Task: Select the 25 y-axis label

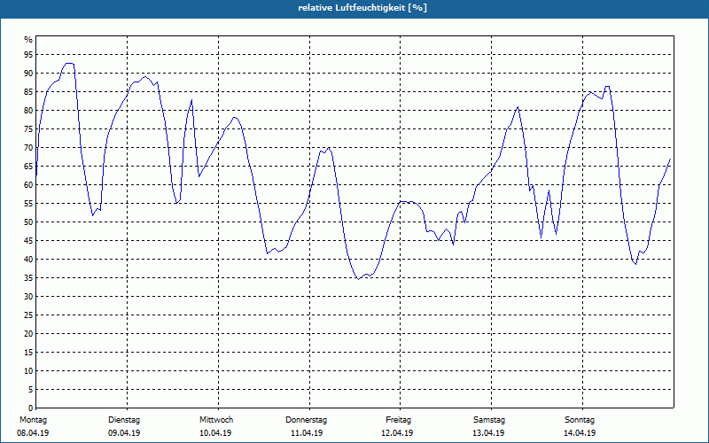Action: 28,315
